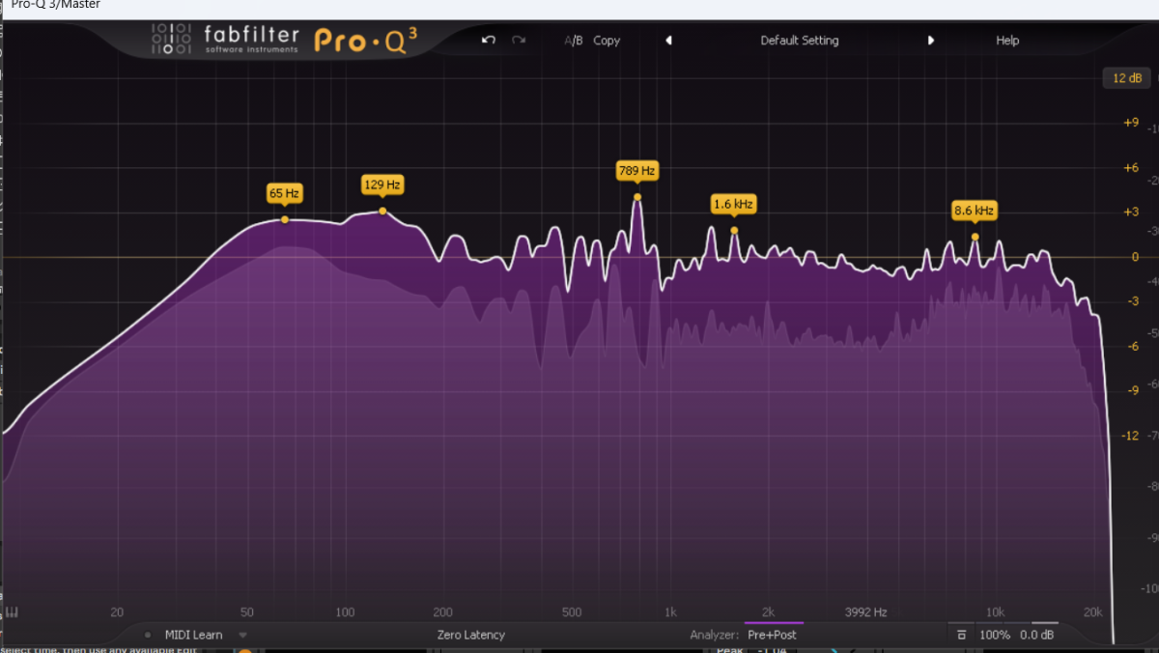Viewport: 1159px width, 653px height.
Task: Click the 1k frequency axis label
Action: tap(670, 611)
